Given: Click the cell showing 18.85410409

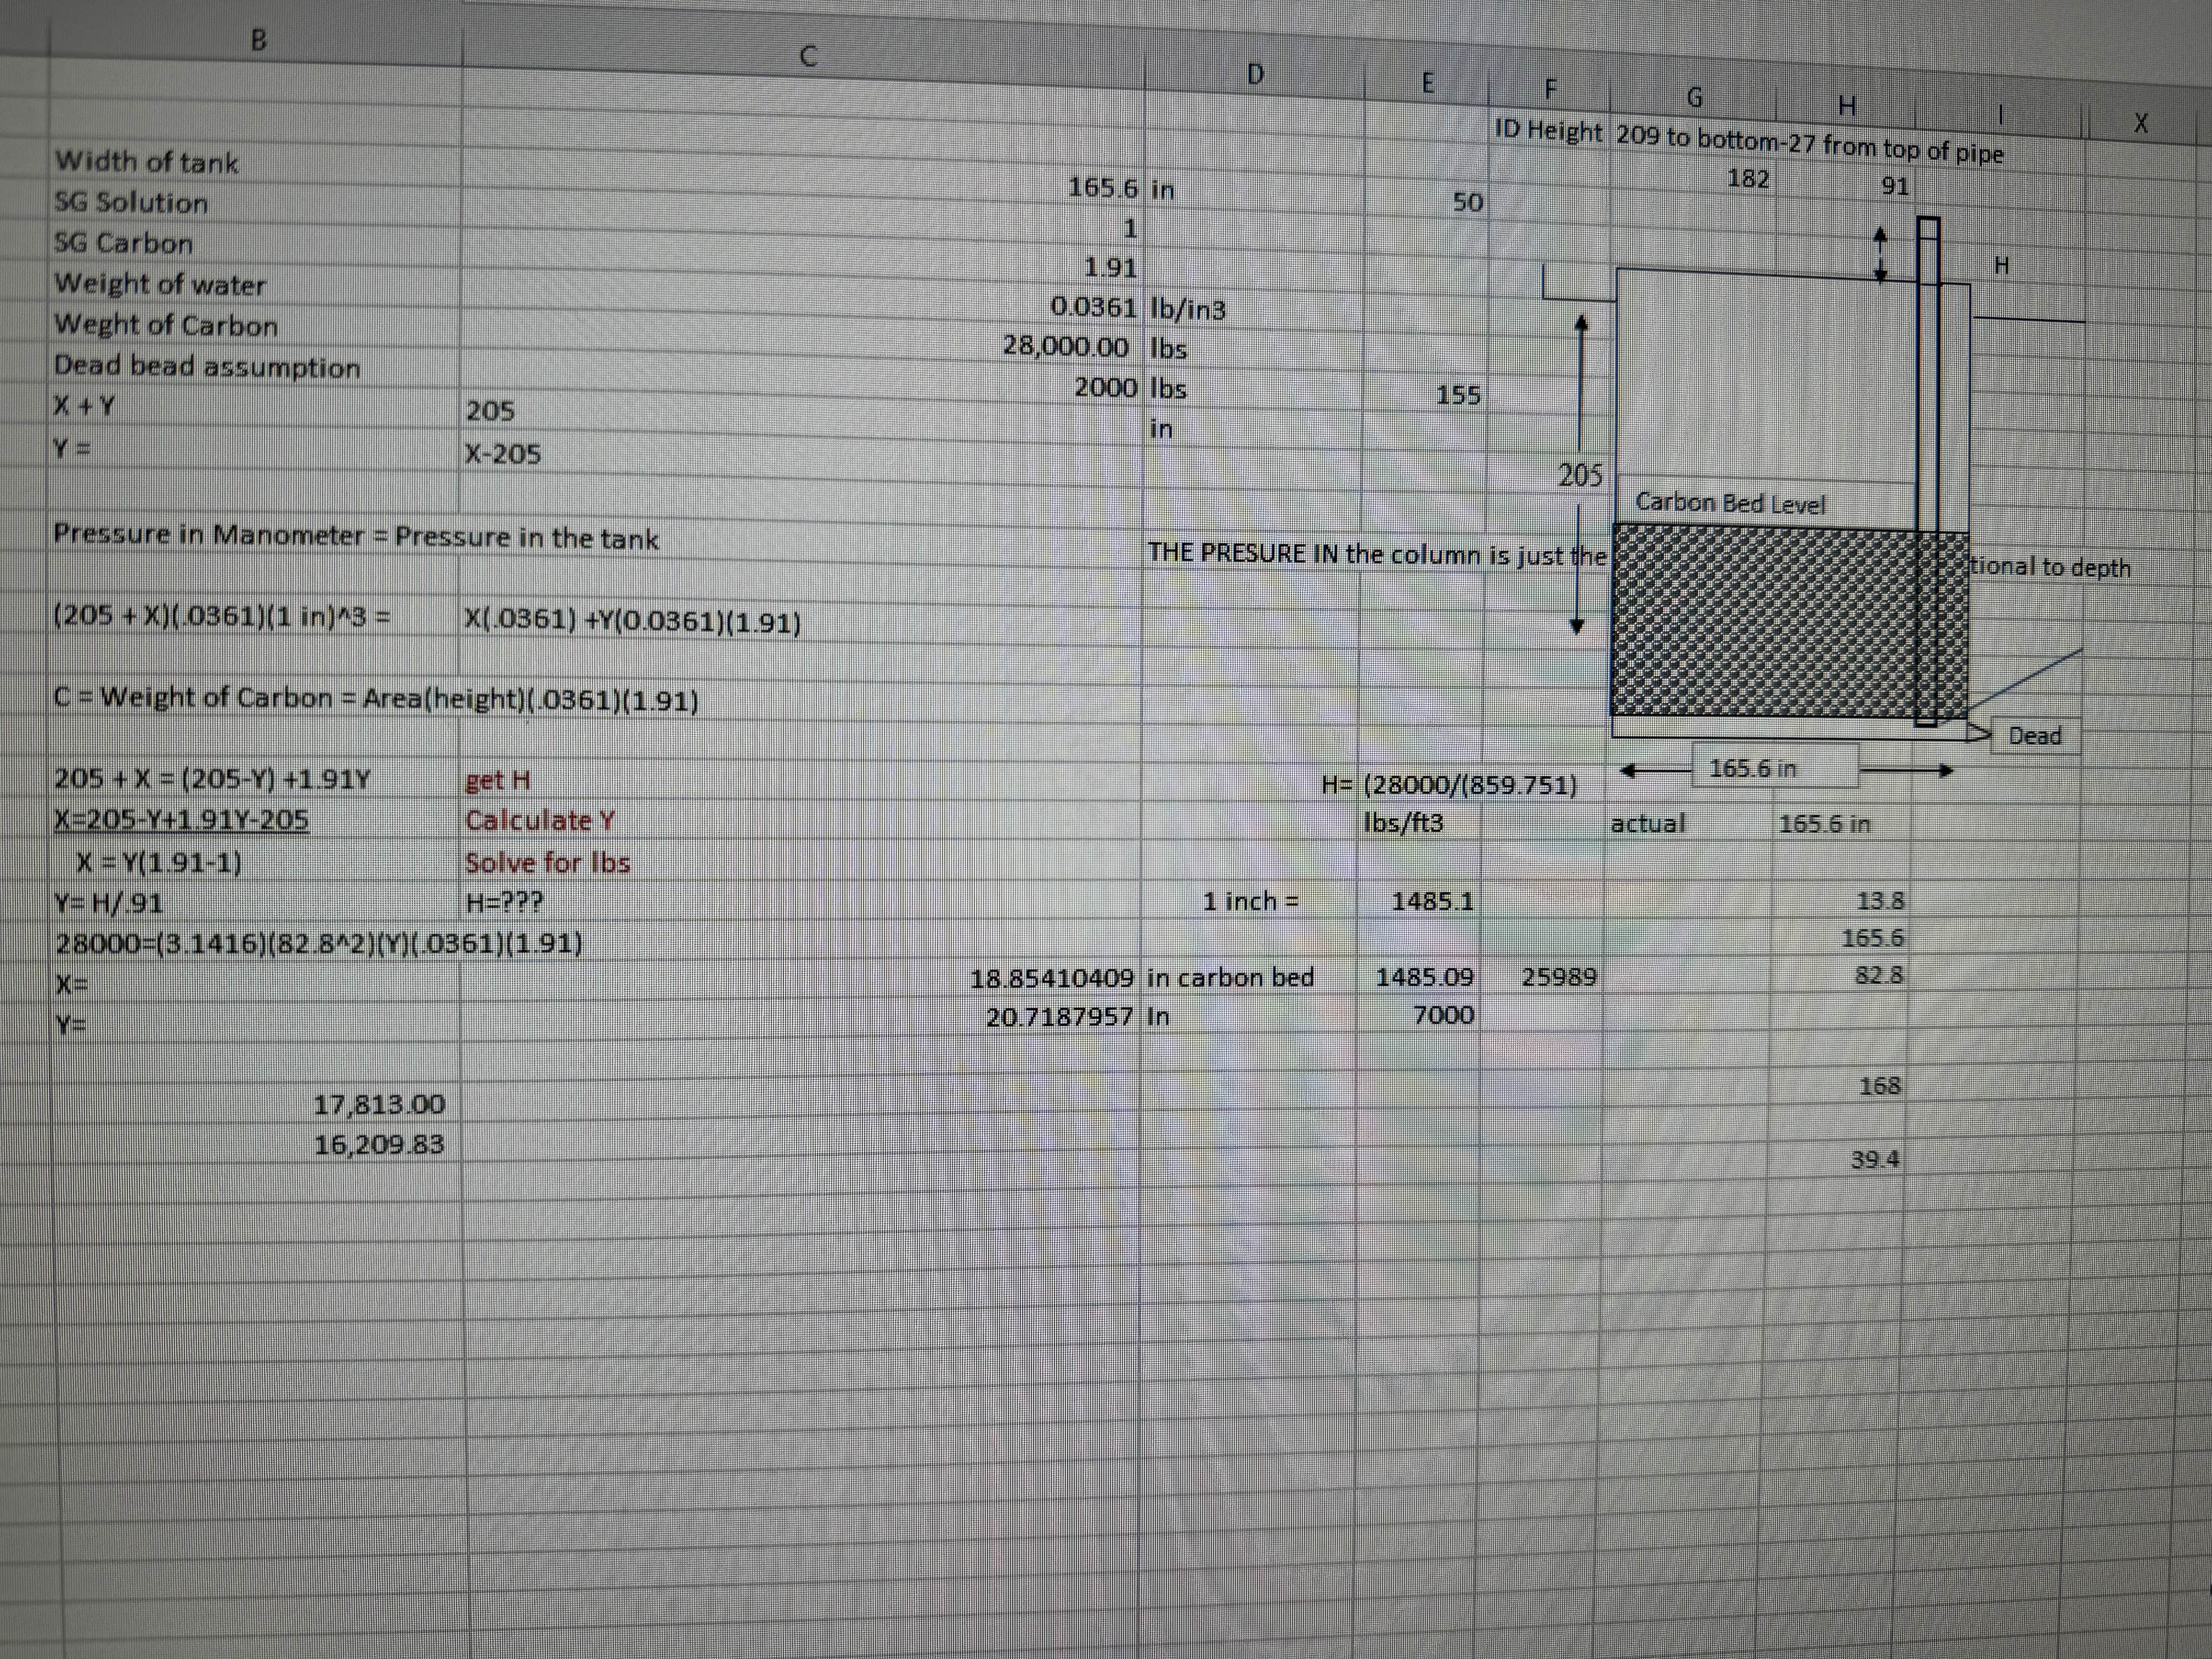Looking at the screenshot, I should (x=1052, y=978).
